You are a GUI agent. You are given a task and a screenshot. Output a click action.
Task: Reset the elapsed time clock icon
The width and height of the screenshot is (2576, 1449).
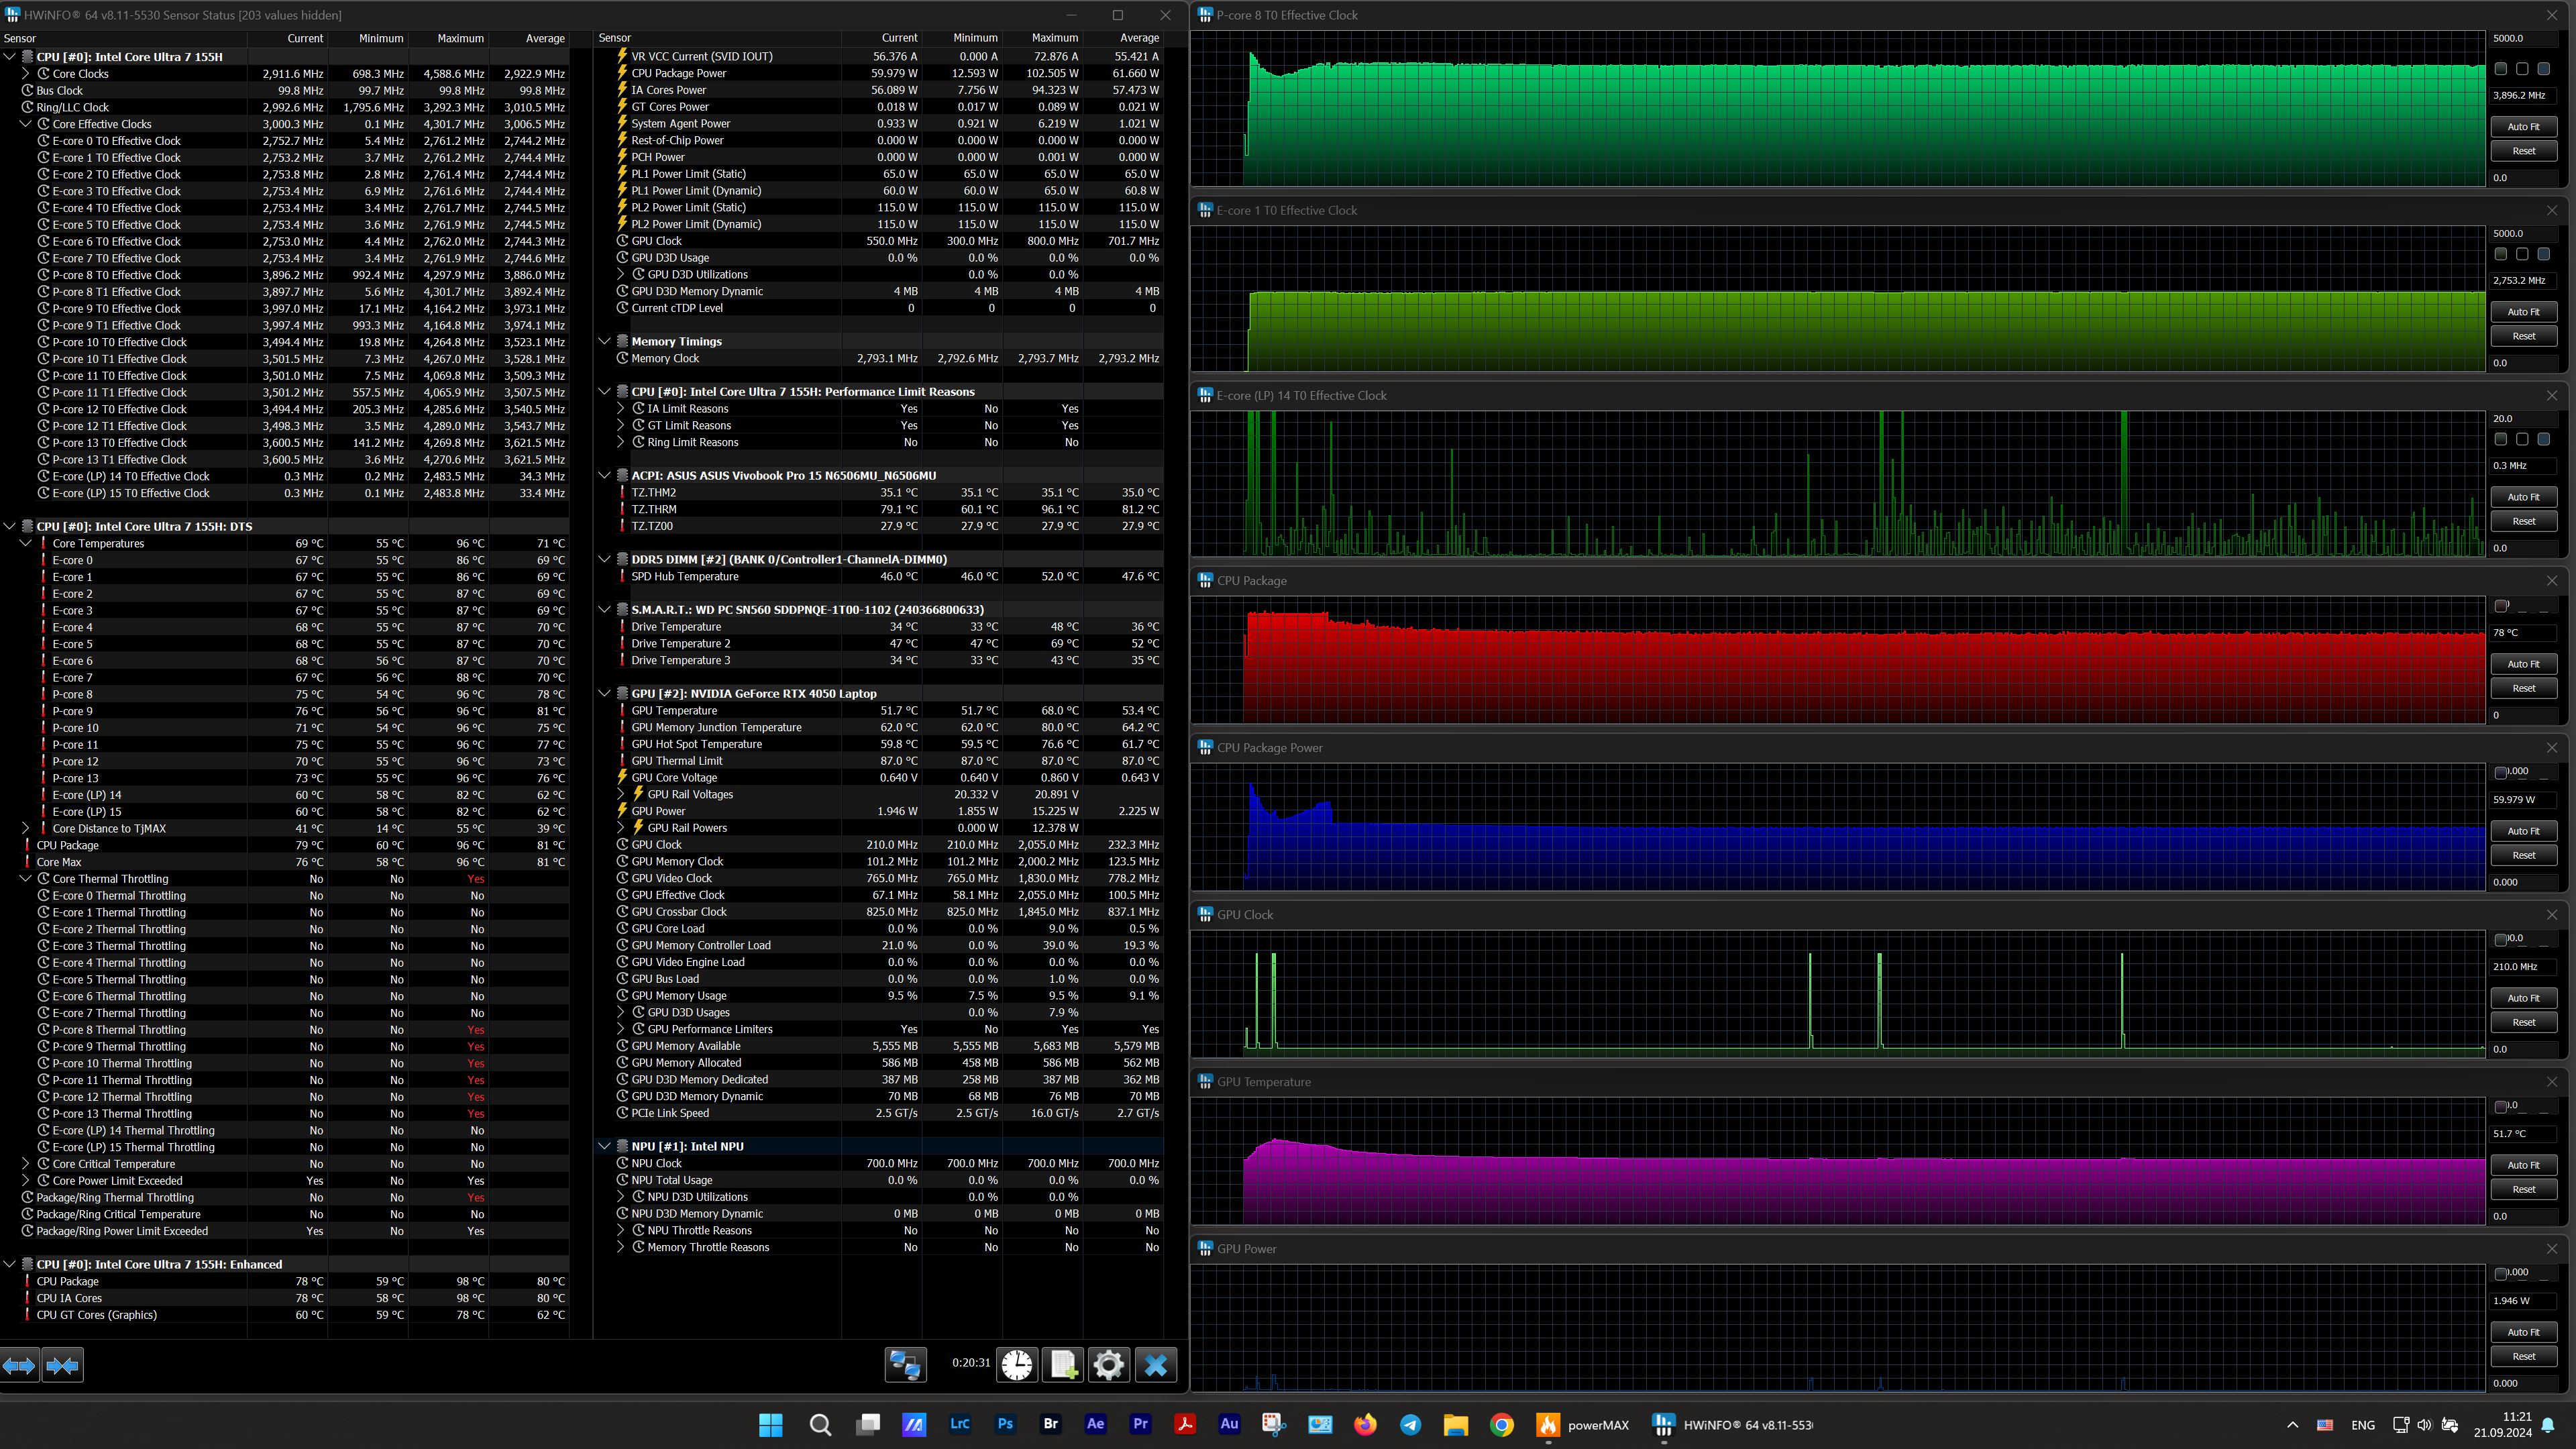1017,1365
